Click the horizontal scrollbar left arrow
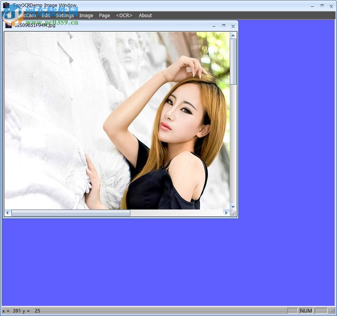This screenshot has width=337, height=316. (x=7, y=213)
